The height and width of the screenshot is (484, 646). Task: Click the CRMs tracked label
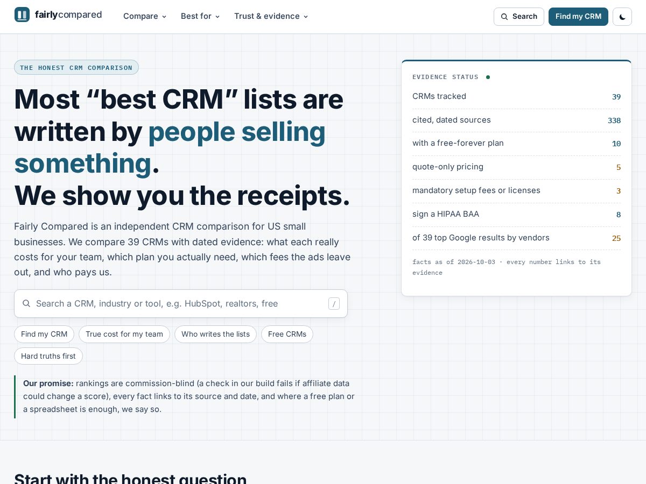pos(439,96)
